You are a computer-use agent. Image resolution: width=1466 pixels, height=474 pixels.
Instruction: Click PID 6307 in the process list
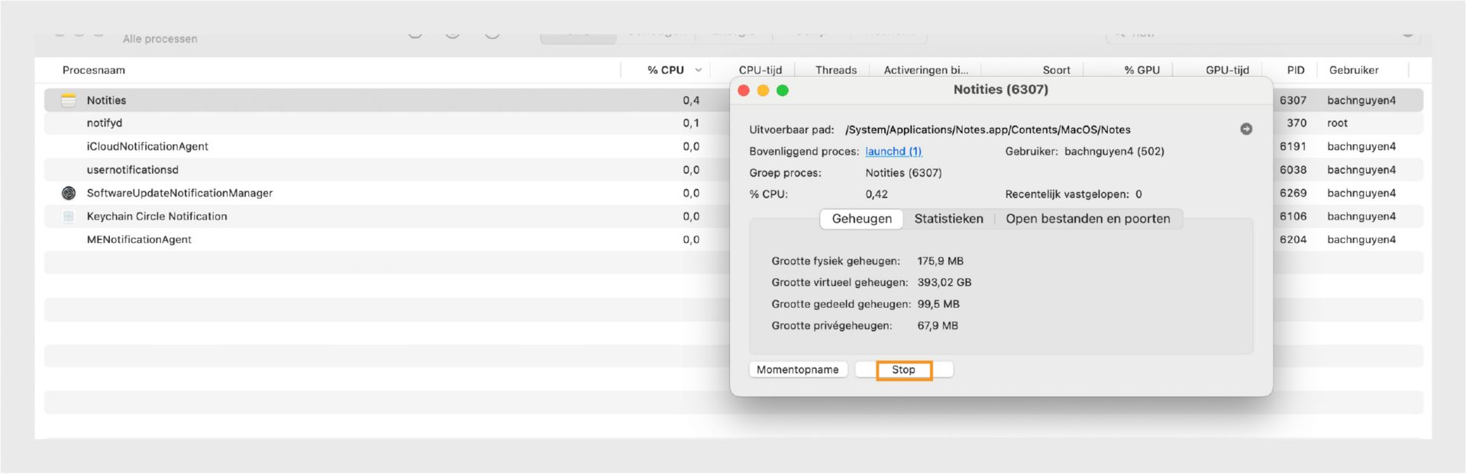coord(1293,101)
